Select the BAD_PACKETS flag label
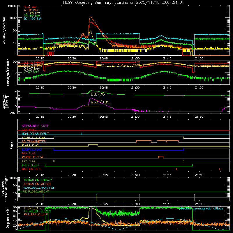Image resolution: width=233 pixels, height=233 pixels. click(x=32, y=169)
